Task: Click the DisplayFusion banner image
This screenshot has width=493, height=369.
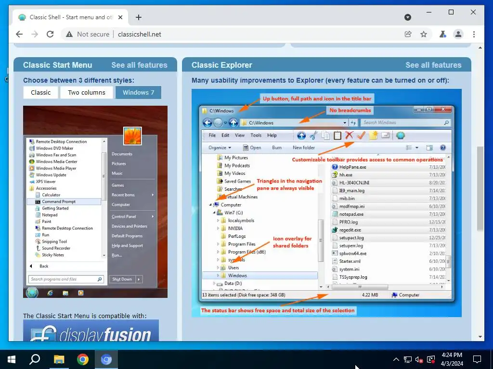Action: (x=91, y=331)
